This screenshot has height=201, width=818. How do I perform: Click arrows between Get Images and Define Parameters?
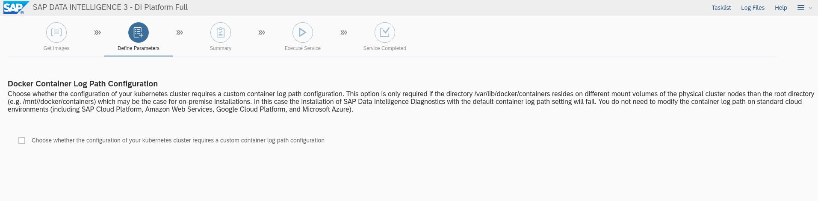point(97,33)
